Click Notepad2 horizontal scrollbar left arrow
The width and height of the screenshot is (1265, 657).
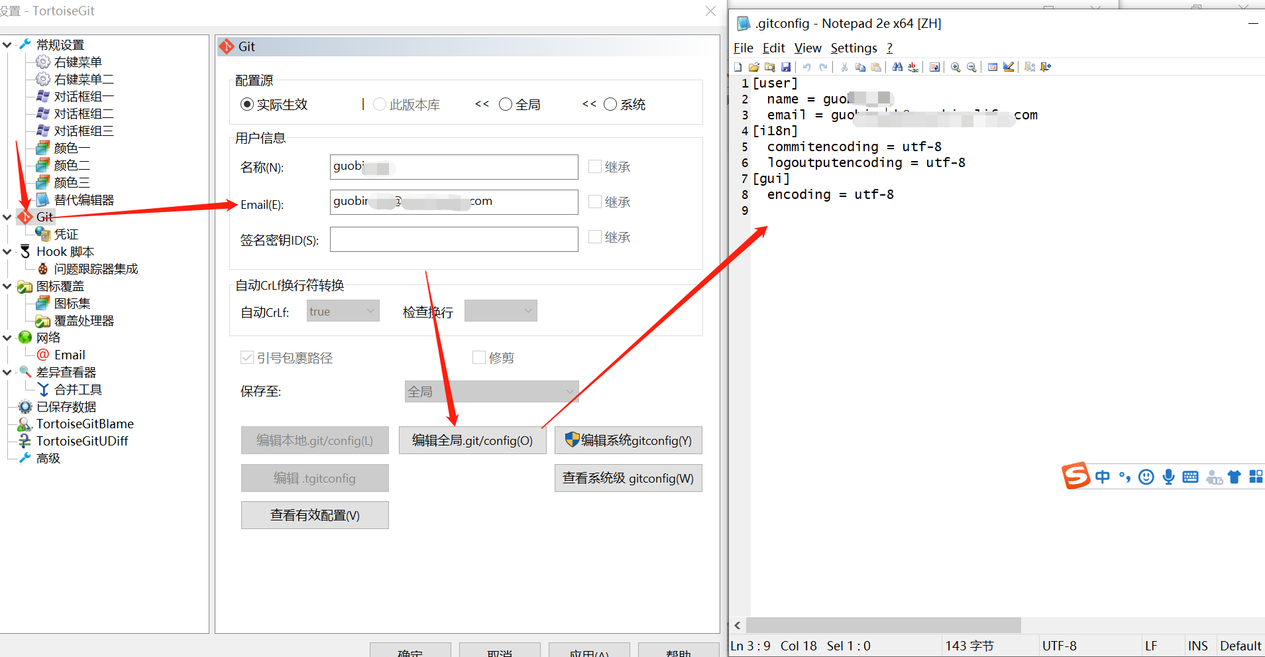tap(738, 625)
